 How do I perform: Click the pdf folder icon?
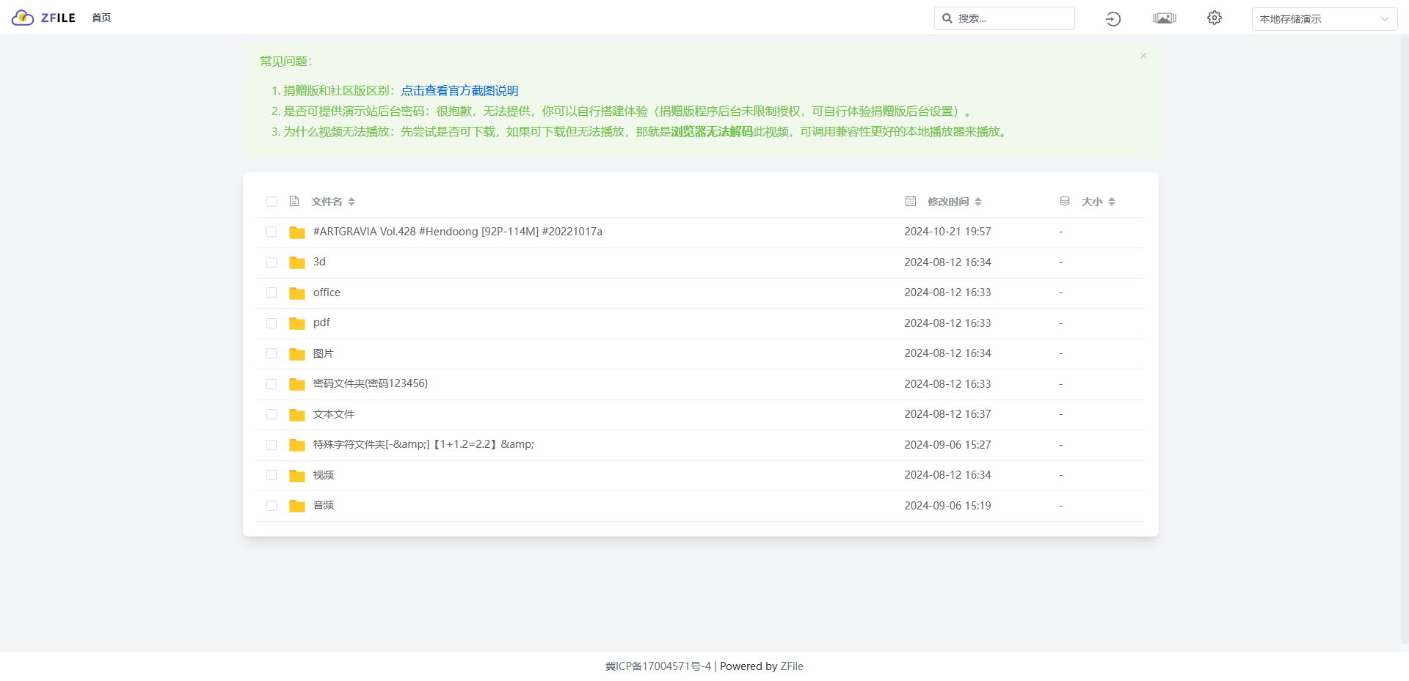297,323
